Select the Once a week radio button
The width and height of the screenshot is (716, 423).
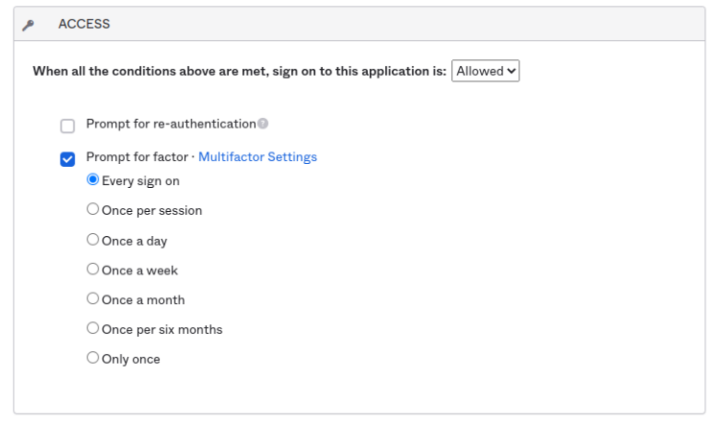pos(93,270)
